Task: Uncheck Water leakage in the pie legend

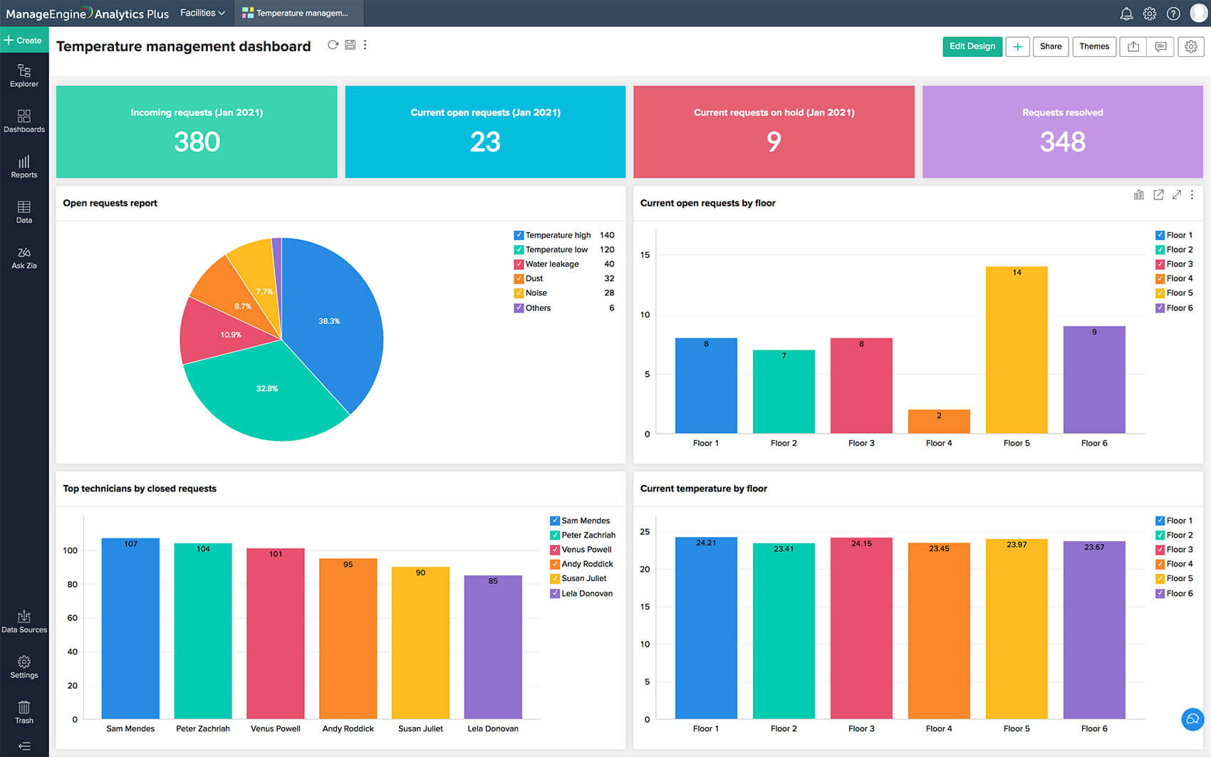Action: 519,263
